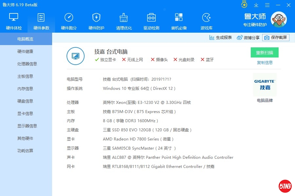Open 装机必备 essential software page

point(179,21)
